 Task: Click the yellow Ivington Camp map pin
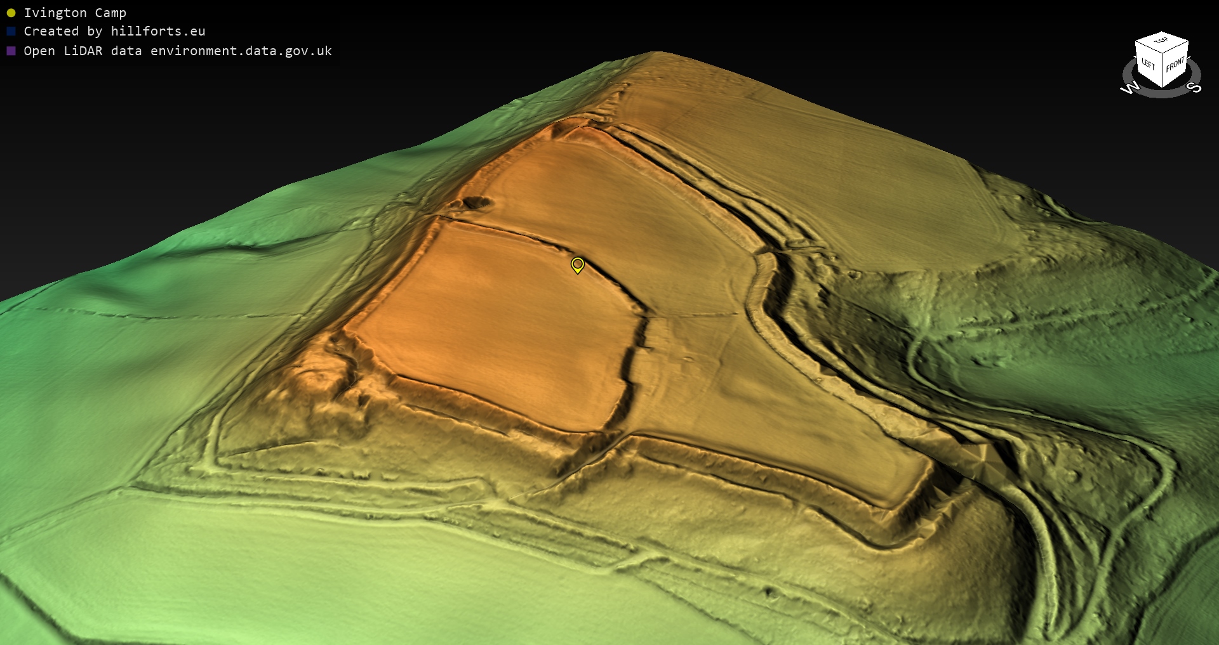[x=577, y=264]
